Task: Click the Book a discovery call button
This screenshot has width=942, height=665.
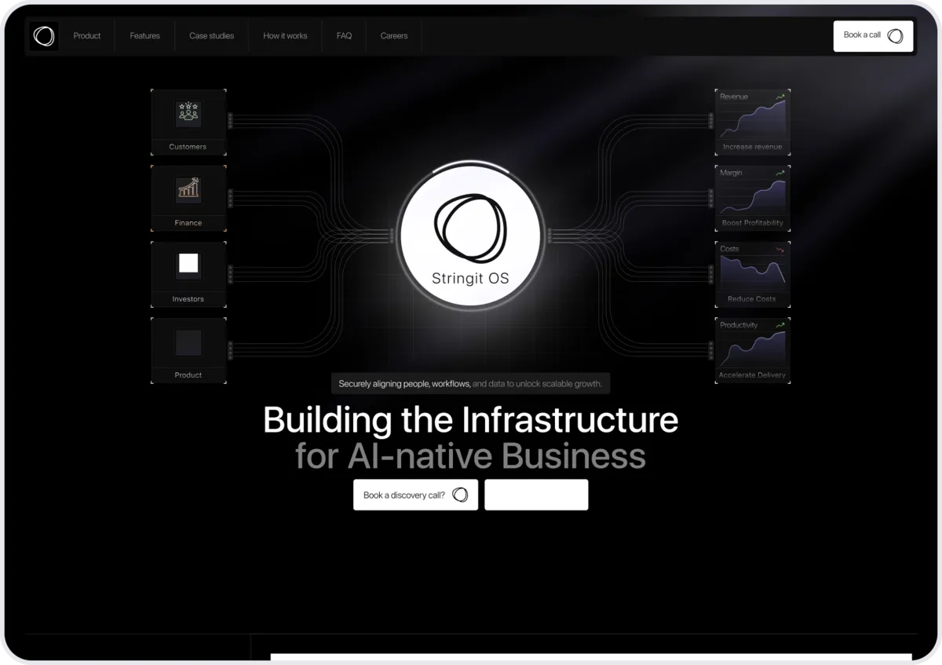Action: click(415, 495)
